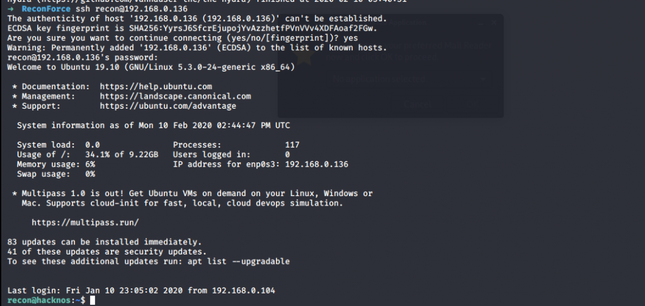Image resolution: width=645 pixels, height=306 pixels.
Task: Click the 'ssh recon@192.168.0.136' command text
Action: 132,9
